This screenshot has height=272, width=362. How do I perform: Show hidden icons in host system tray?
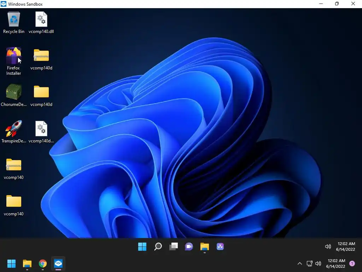coord(300,263)
